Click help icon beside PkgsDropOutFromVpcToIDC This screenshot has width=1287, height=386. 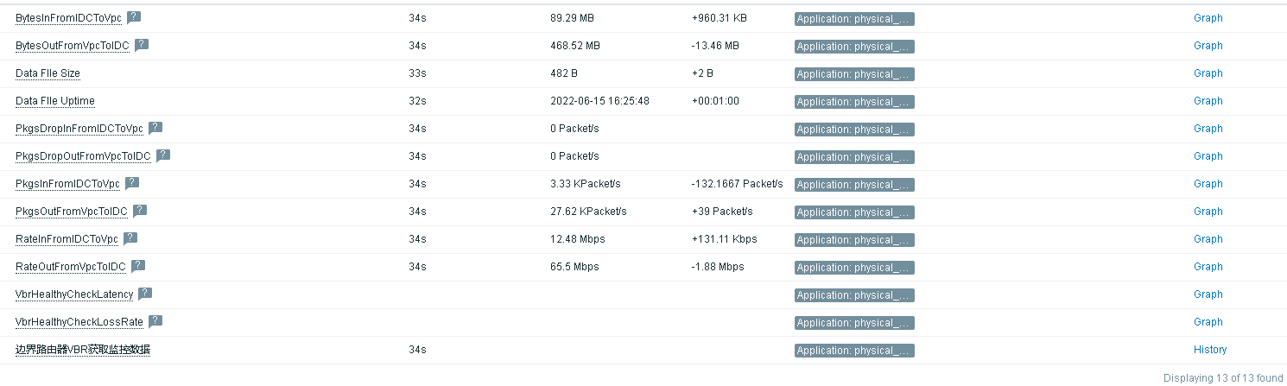162,155
